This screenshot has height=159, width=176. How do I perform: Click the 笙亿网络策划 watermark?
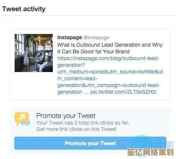click(150, 152)
